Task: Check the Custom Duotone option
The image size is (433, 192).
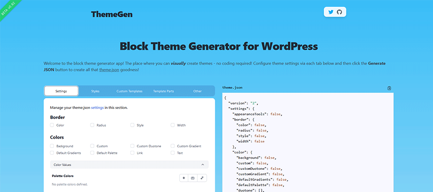Action: pos(133,146)
